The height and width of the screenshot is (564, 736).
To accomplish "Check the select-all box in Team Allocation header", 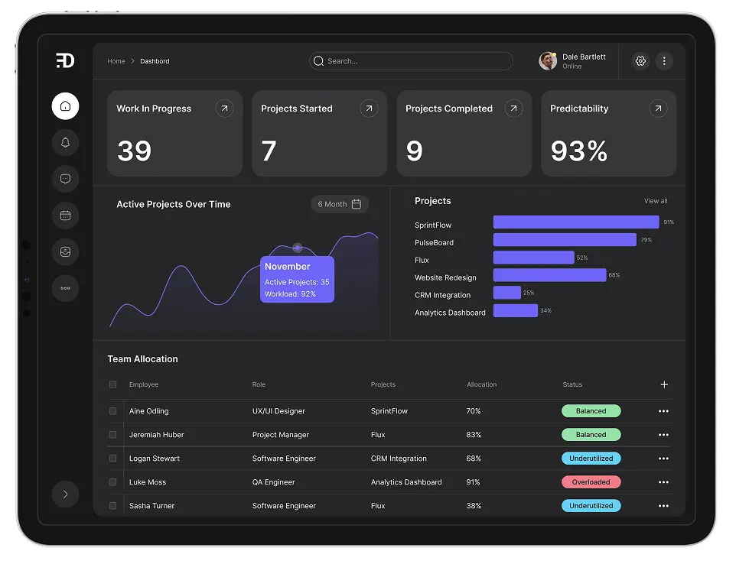I will 112,384.
